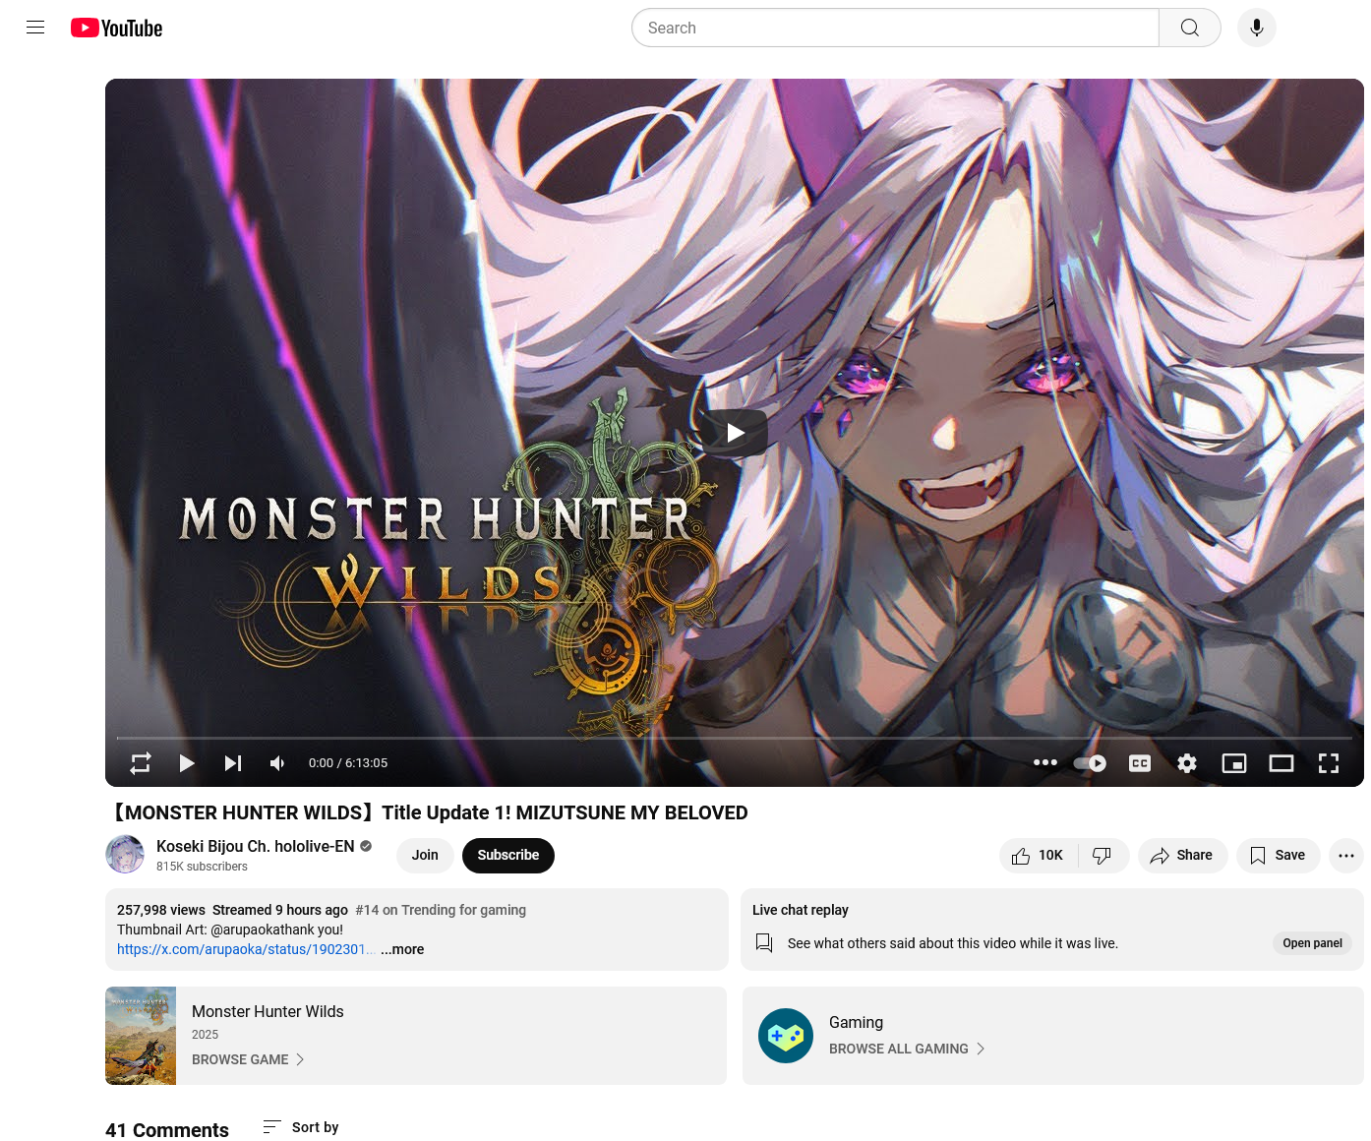Click #14 on Trending for gaming

click(441, 910)
